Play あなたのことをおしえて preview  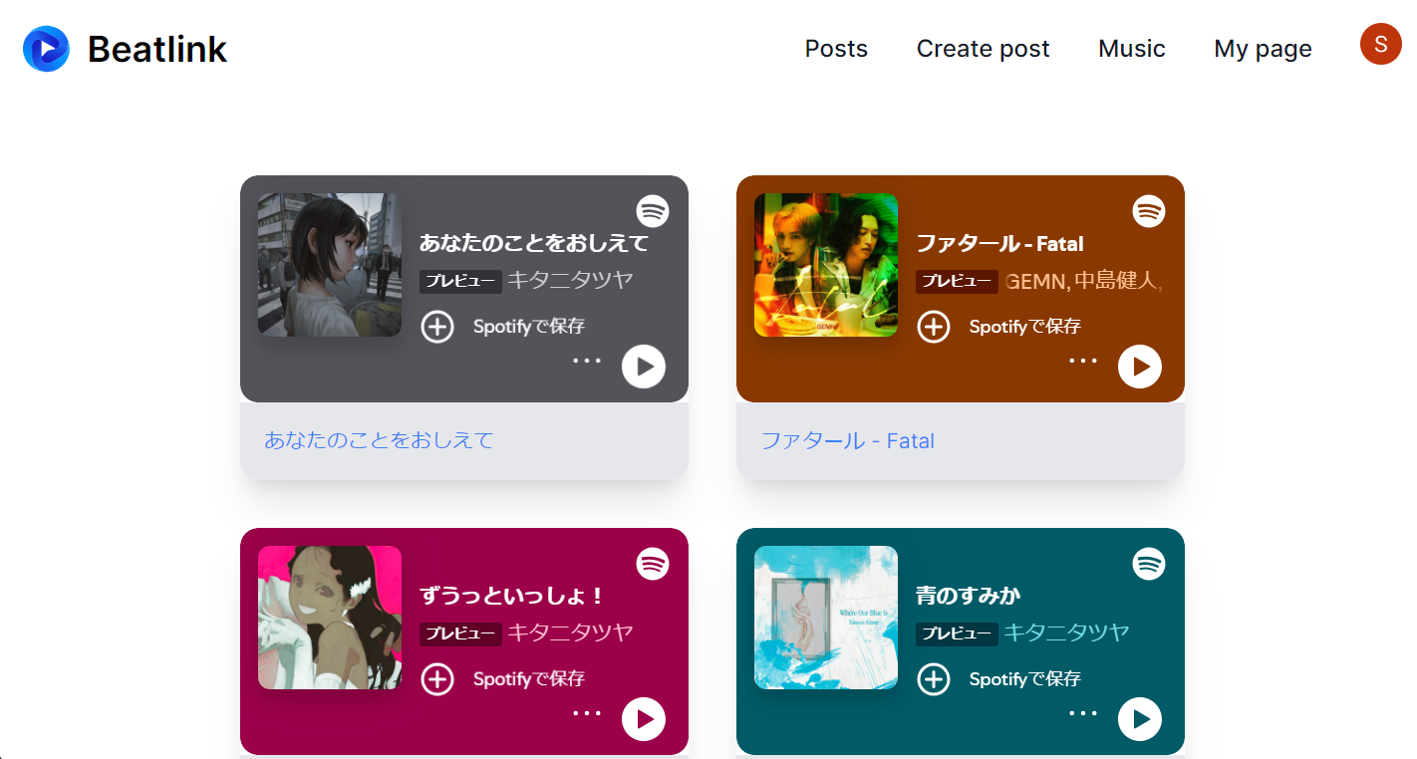click(x=644, y=367)
